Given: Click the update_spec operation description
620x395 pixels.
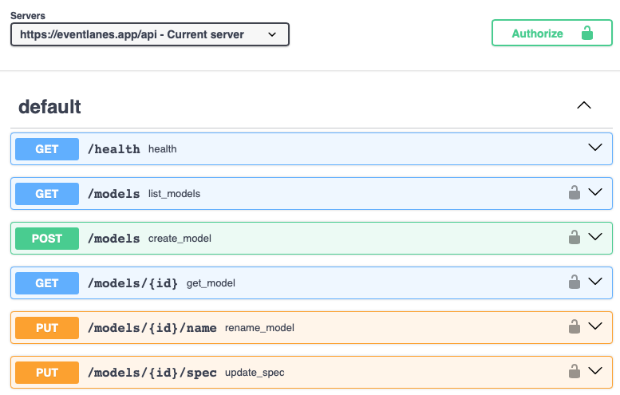Looking at the screenshot, I should (255, 373).
